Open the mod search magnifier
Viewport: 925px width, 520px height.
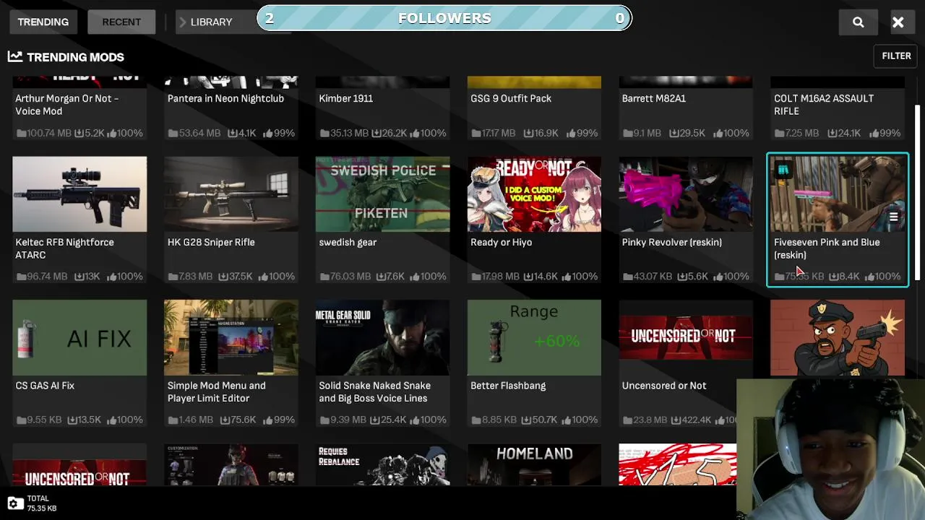click(858, 22)
